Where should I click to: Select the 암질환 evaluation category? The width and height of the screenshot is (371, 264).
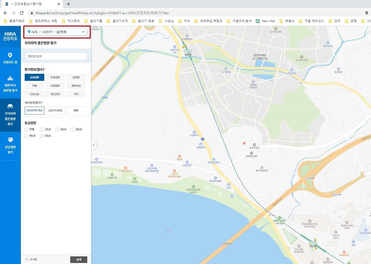click(76, 77)
